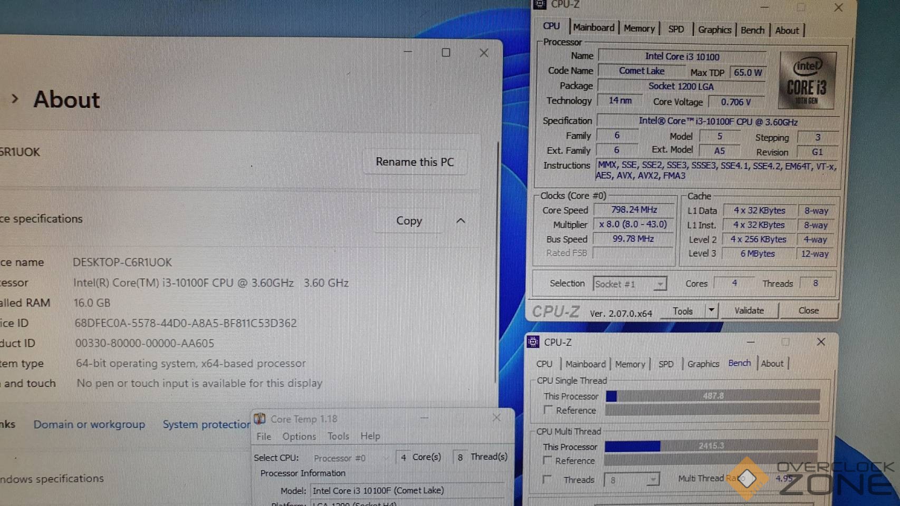The height and width of the screenshot is (506, 900).
Task: Click the CPU-Z Instructions text box
Action: point(716,171)
